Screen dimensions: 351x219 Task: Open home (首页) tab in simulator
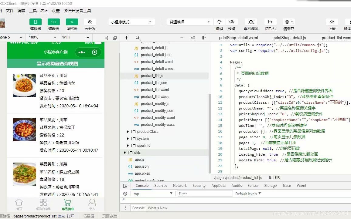[19, 204]
